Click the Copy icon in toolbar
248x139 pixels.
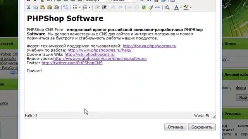36,7
